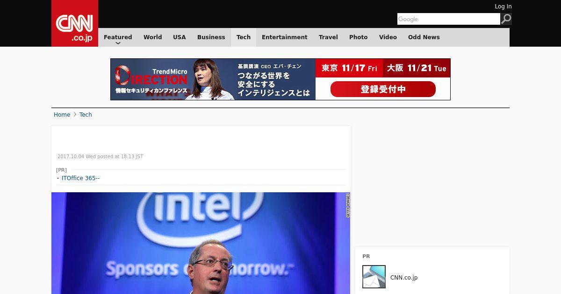Open the Video section

[388, 37]
